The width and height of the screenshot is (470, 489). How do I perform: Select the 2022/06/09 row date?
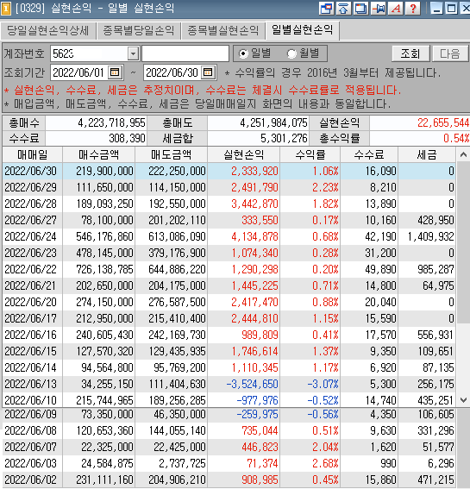[30, 414]
